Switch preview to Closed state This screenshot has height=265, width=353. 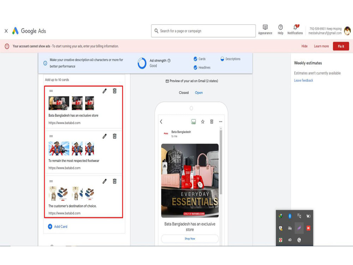184,93
